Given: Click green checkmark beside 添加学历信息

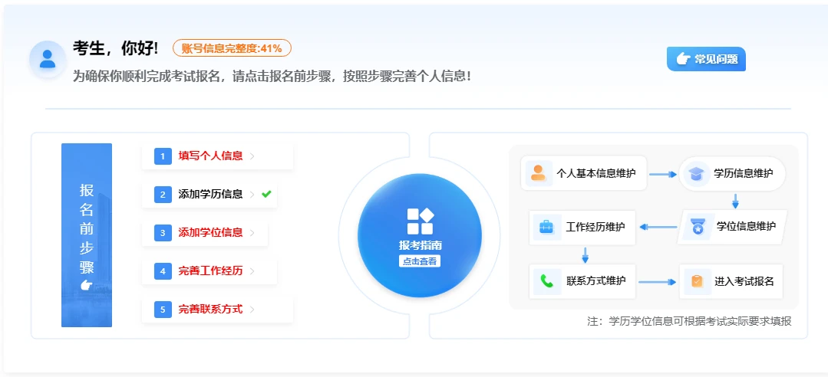Looking at the screenshot, I should coord(266,195).
